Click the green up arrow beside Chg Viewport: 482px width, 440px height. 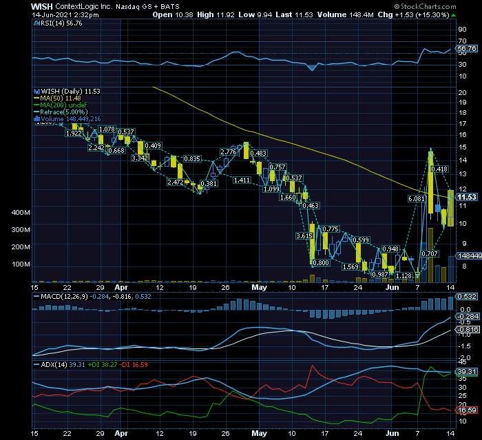453,15
